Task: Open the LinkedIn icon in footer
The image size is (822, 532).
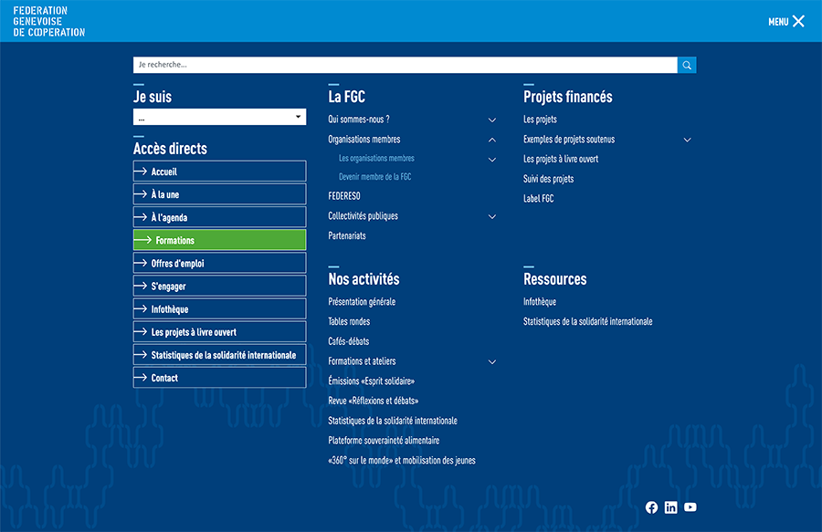Action: (671, 507)
